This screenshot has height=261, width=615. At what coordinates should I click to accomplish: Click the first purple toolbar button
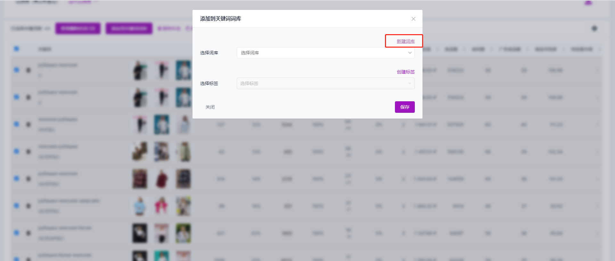(x=78, y=28)
